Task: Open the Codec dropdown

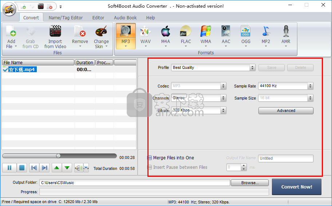Action: pyautogui.click(x=223, y=86)
